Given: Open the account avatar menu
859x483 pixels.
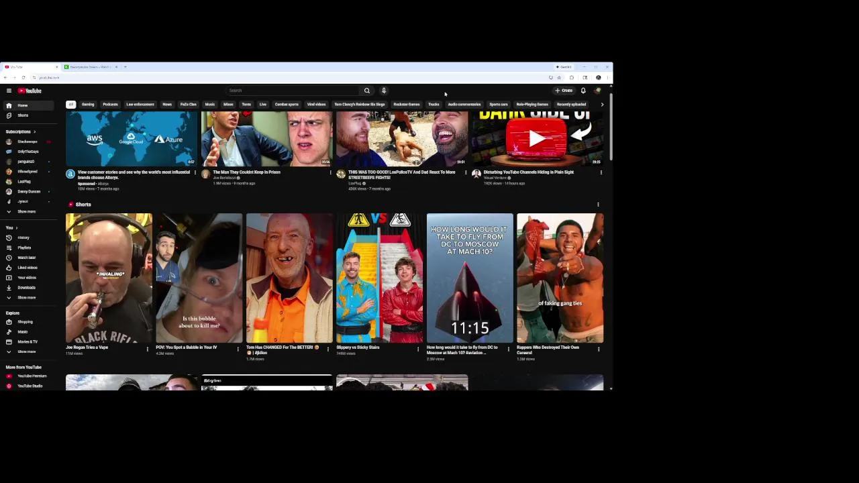Looking at the screenshot, I should 597,91.
